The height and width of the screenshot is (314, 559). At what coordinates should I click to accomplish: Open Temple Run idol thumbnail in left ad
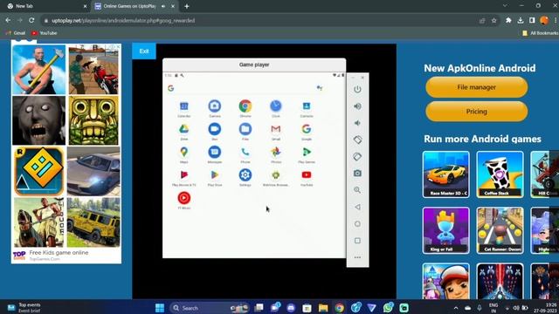tap(93, 120)
